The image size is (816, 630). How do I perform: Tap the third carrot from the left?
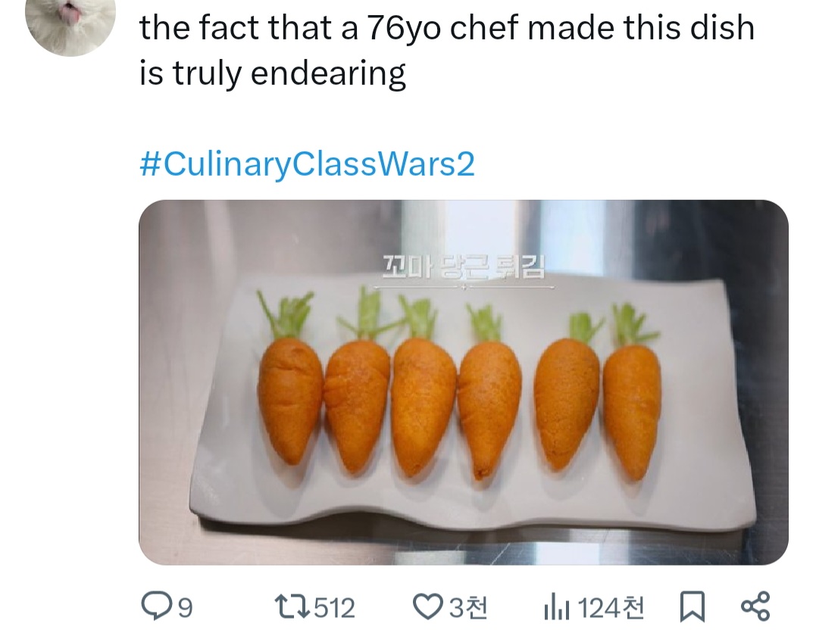pos(424,405)
